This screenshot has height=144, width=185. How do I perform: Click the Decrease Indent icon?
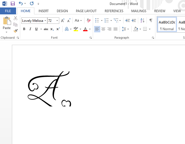click(x=128, y=20)
